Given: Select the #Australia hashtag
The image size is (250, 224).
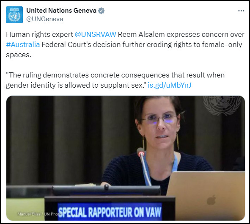Looking at the screenshot, I should 23,44.
